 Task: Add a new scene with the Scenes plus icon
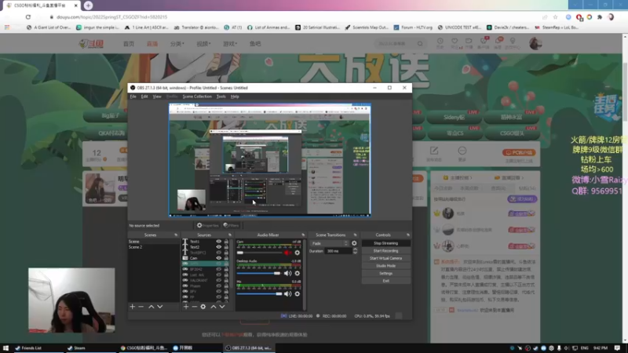click(133, 307)
